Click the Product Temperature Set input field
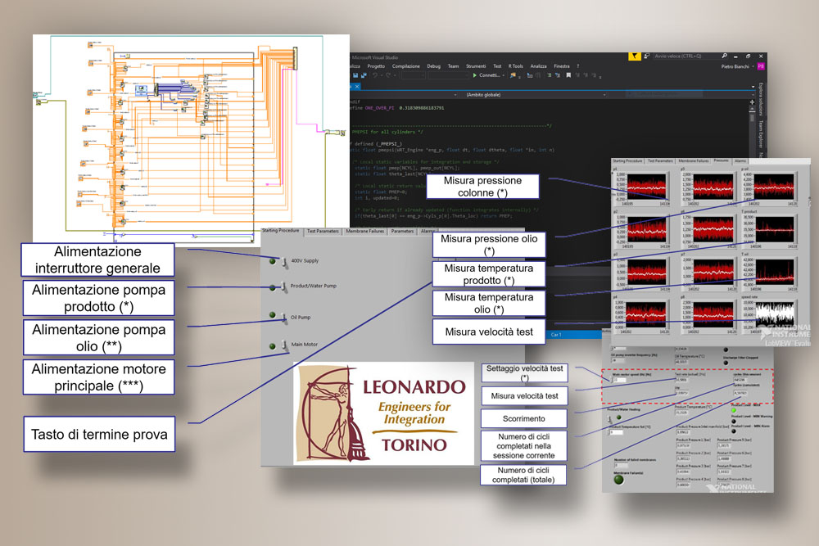The width and height of the screenshot is (819, 546). (617, 432)
